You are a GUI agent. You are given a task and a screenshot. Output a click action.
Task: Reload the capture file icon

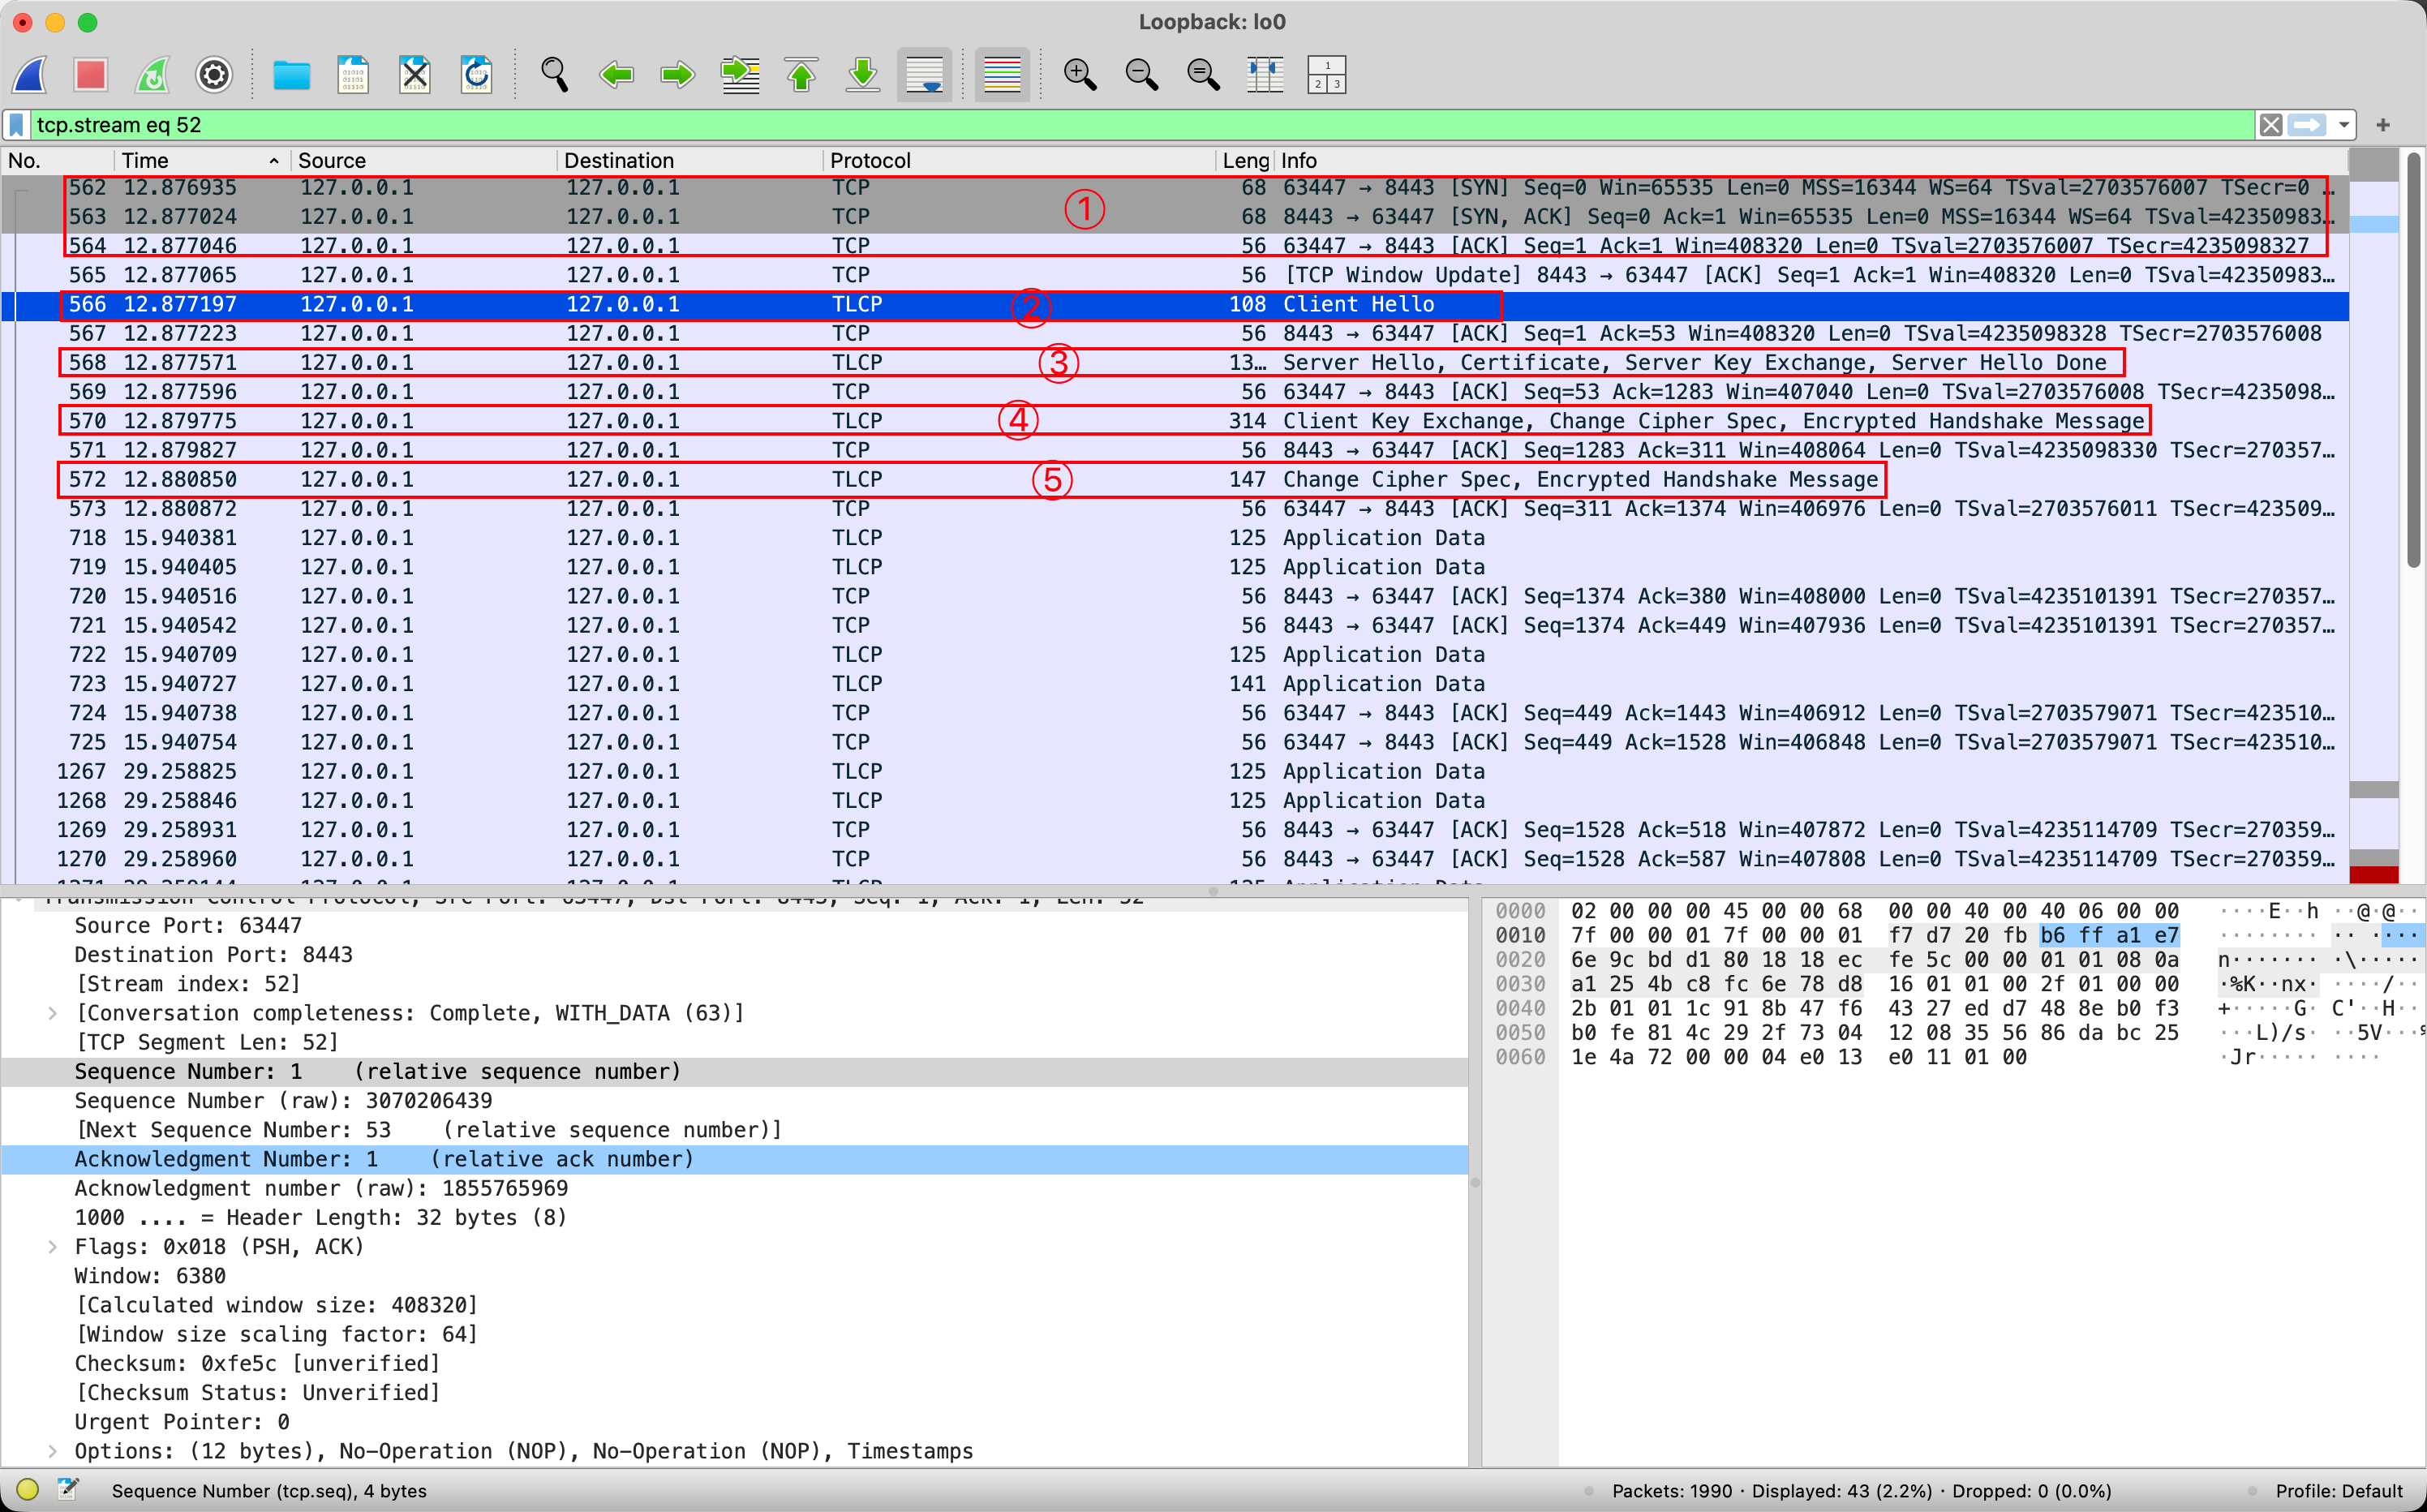[x=476, y=75]
